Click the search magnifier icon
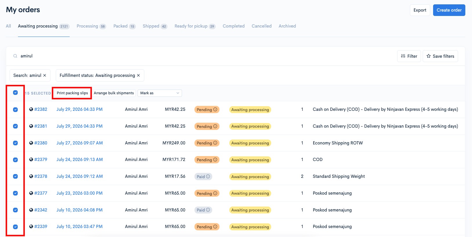The height and width of the screenshot is (237, 472). click(15, 56)
